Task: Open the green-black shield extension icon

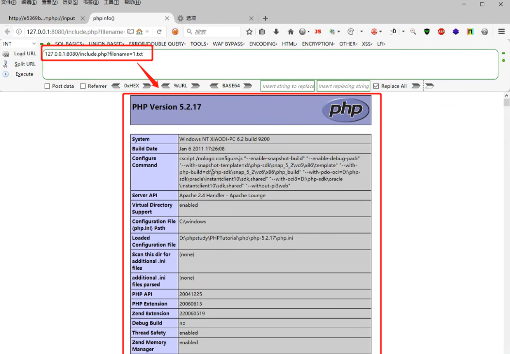Action: (x=427, y=32)
